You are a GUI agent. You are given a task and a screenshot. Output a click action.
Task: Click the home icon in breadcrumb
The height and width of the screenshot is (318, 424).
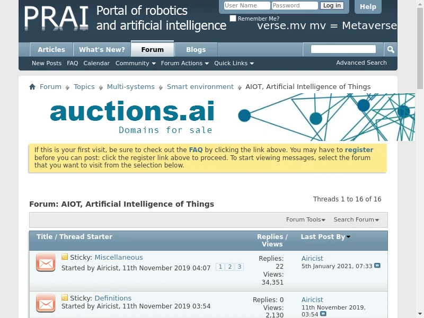pyautogui.click(x=32, y=87)
